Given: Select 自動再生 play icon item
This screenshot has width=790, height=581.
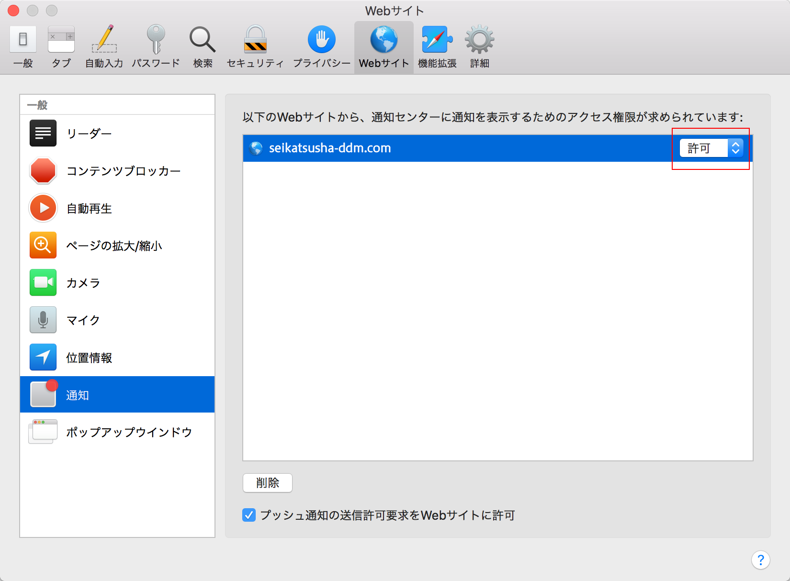Looking at the screenshot, I should [x=117, y=208].
